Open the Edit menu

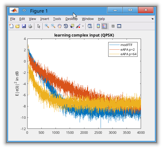(22, 19)
